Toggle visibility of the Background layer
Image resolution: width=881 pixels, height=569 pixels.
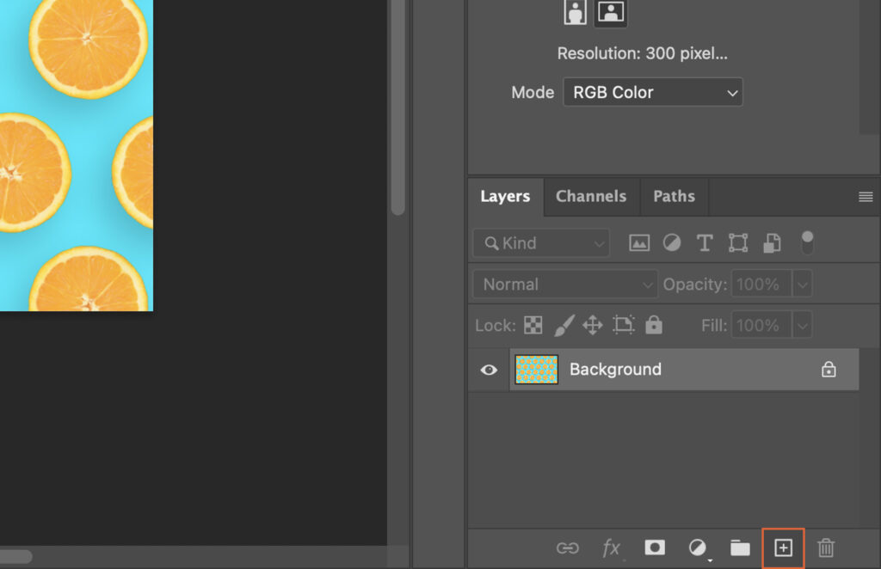(489, 369)
